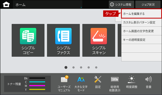The height and width of the screenshot is (95, 162).
Task: Open 明度調整 brightness adjustment
Action: coord(131,82)
